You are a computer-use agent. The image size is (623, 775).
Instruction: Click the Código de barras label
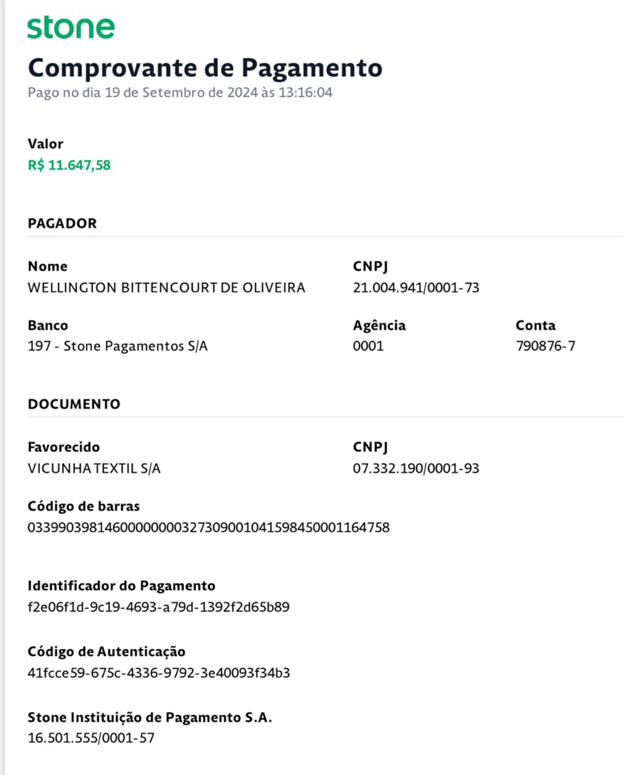84,506
